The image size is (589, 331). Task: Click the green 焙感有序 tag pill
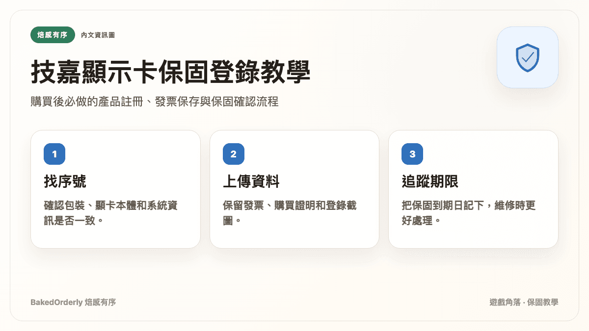[53, 35]
